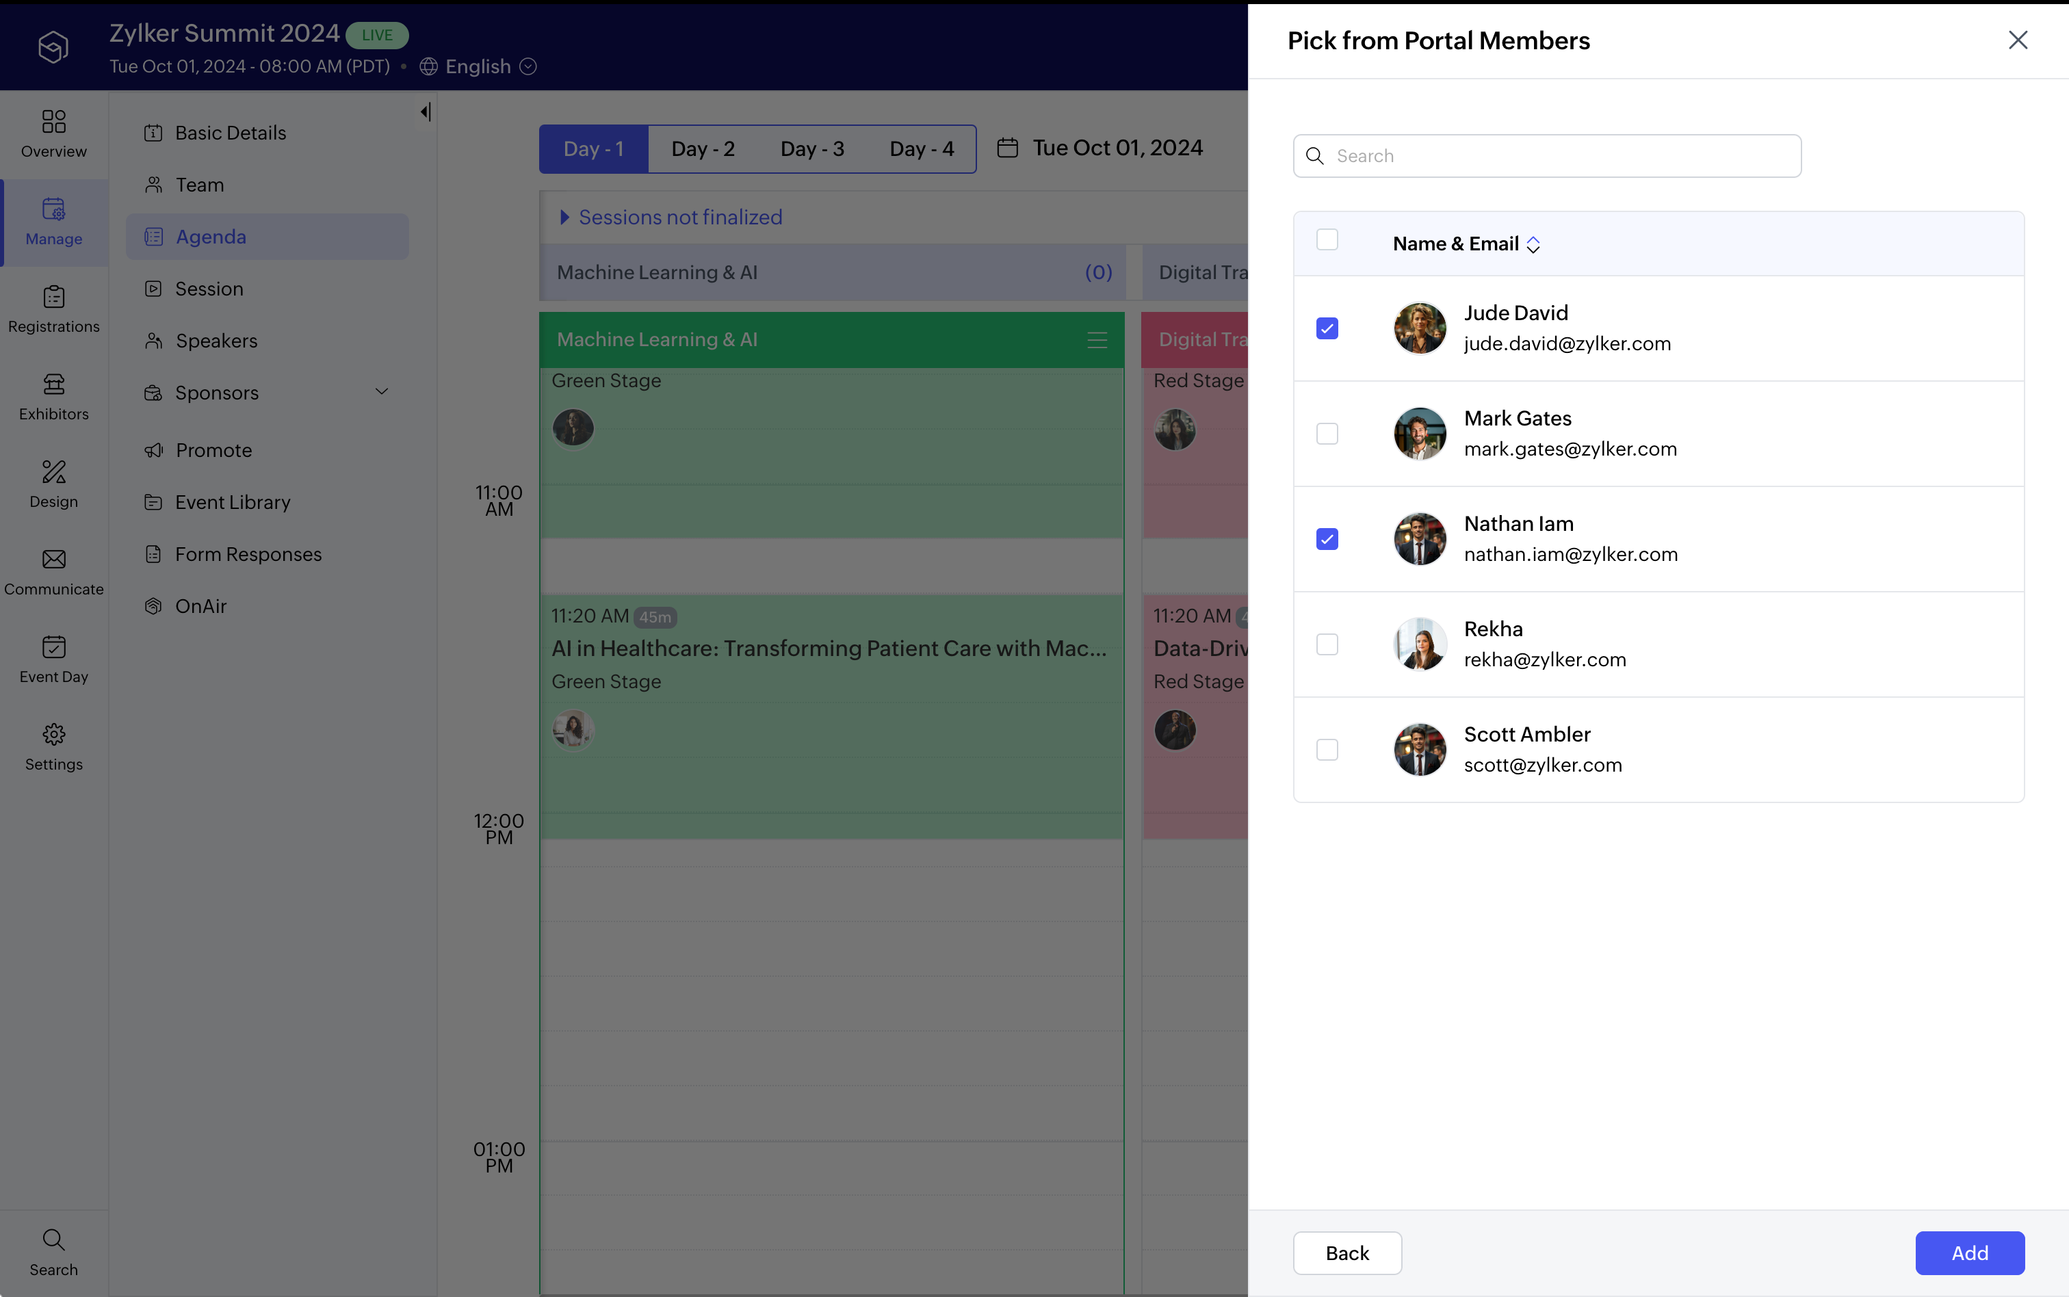Image resolution: width=2069 pixels, height=1297 pixels.
Task: Tick the select-all checkbox in the header
Action: pos(1327,239)
